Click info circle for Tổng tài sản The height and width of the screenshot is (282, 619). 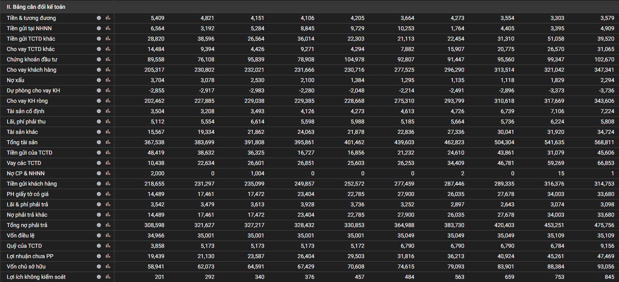[99, 142]
